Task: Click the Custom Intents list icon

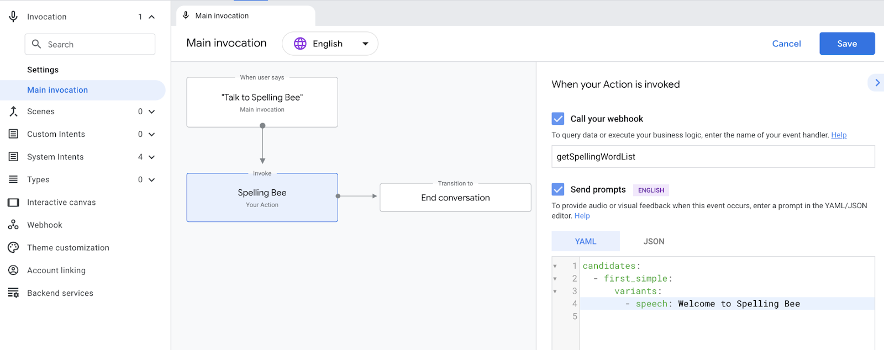Action: tap(13, 134)
